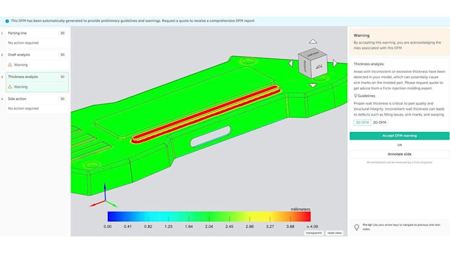Click the 'millimeters' unit label
Screen dimensions: 450x253
pos(300,209)
